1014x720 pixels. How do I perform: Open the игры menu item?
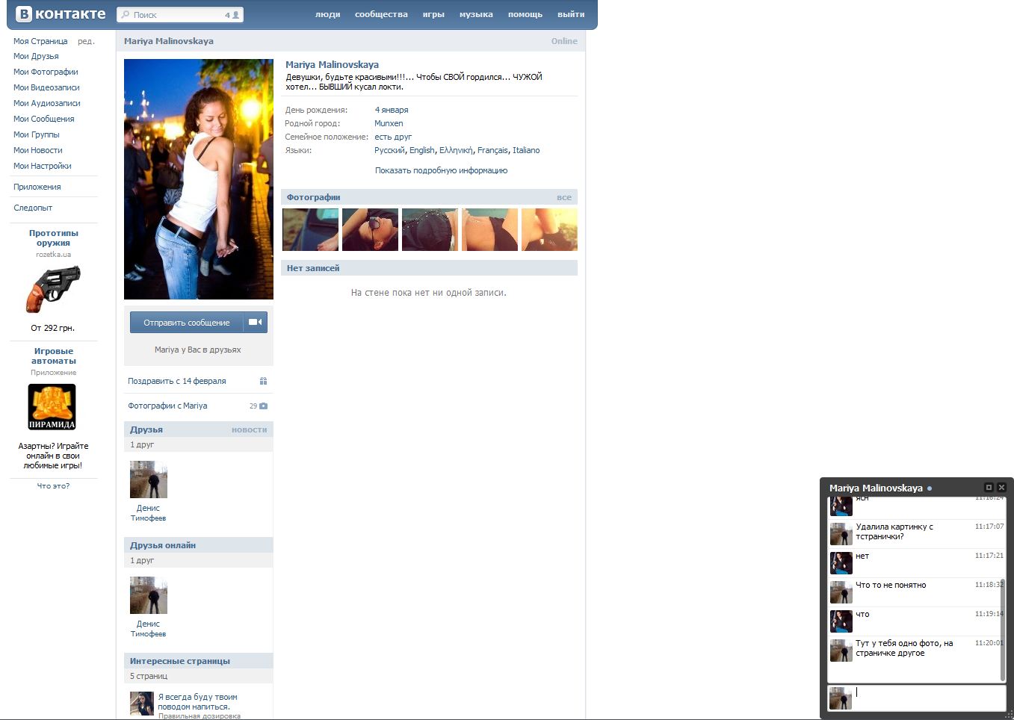click(x=433, y=14)
